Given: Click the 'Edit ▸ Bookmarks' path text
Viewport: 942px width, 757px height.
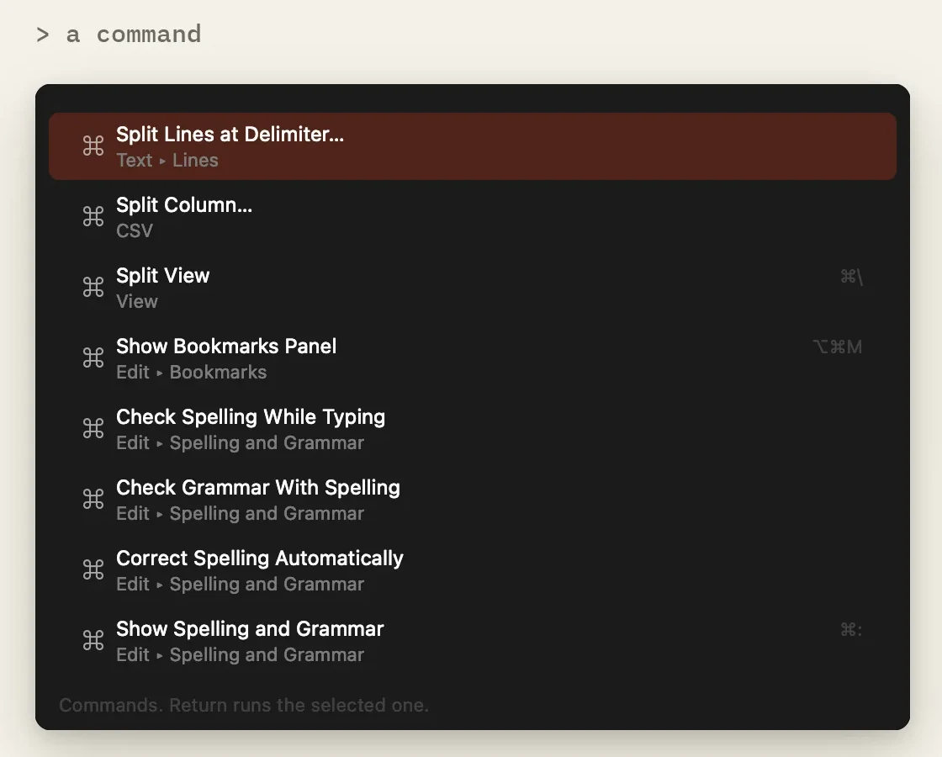Looking at the screenshot, I should [191, 373].
